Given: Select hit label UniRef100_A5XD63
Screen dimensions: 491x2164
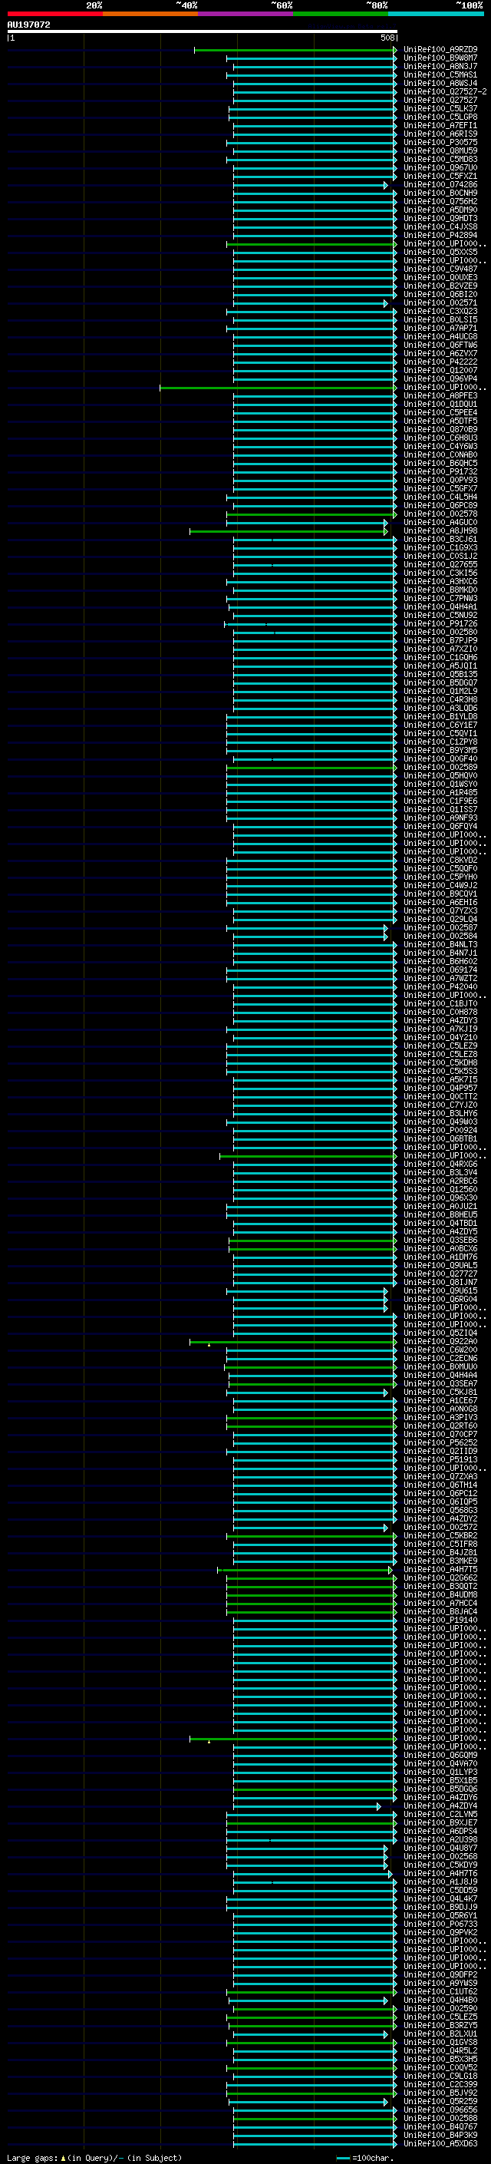Looking at the screenshot, I should point(440,2143).
